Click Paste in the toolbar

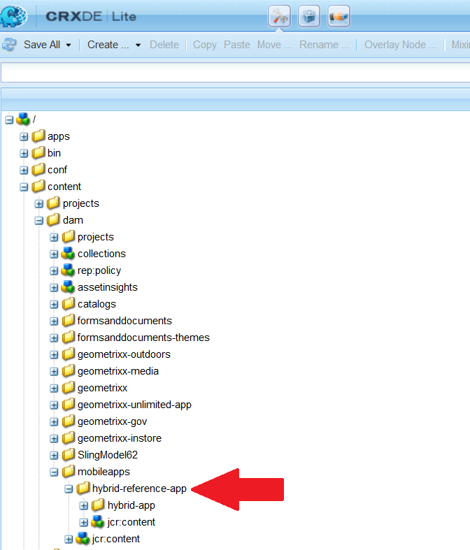click(x=237, y=45)
